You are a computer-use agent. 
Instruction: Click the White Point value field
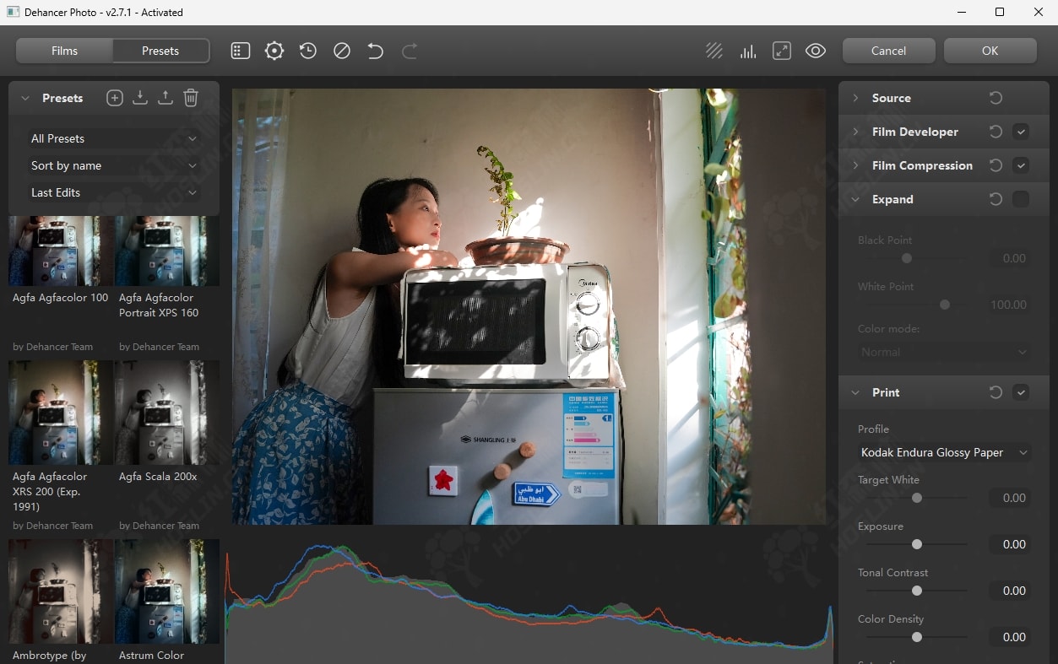tap(1010, 305)
